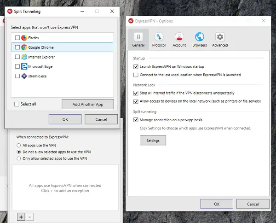276x223 pixels.
Task: Click the minus button to remove exception
Action: [x=29, y=217]
